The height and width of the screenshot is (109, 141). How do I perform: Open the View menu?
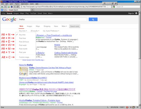[x=11, y=4]
